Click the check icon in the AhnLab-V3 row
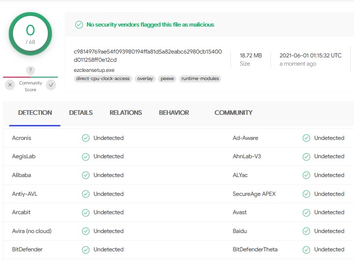The width and height of the screenshot is (354, 261). (306, 157)
